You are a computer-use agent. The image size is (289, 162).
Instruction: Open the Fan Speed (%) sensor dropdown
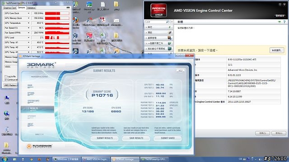[x=28, y=28]
